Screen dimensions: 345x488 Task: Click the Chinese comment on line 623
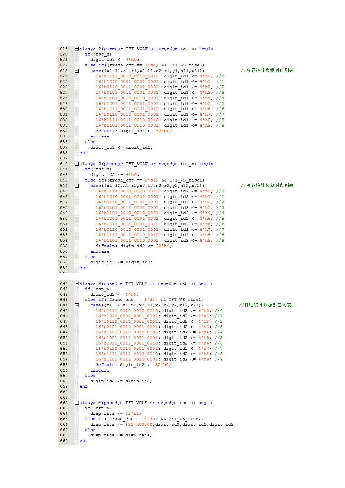click(267, 71)
